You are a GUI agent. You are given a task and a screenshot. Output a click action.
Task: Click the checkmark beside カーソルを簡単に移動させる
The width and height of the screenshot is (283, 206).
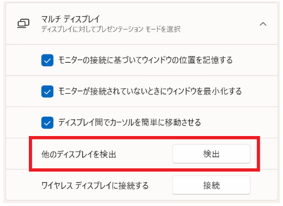point(47,123)
